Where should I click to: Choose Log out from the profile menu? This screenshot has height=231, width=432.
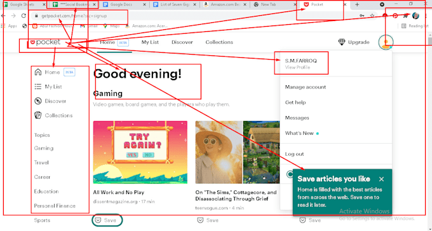tap(295, 154)
